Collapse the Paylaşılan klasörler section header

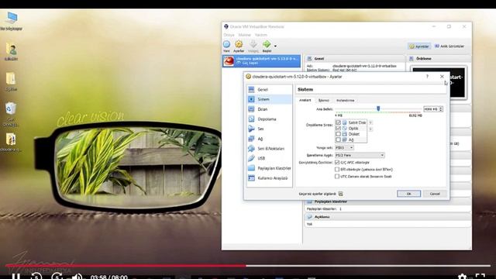click(x=387, y=201)
